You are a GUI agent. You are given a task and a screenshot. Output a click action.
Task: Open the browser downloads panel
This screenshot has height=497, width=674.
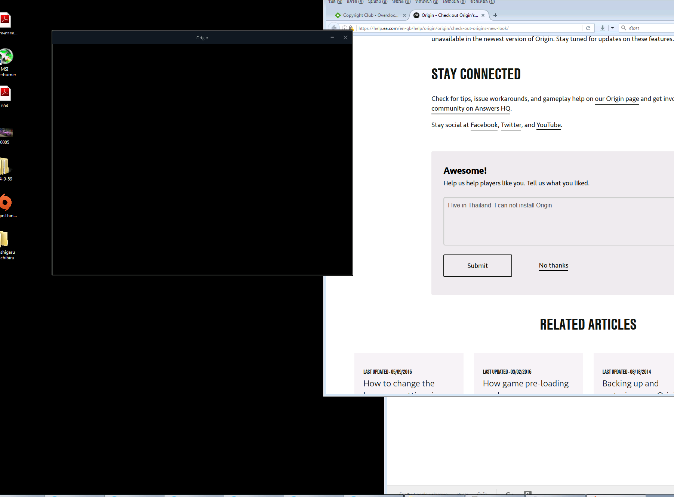click(x=602, y=28)
